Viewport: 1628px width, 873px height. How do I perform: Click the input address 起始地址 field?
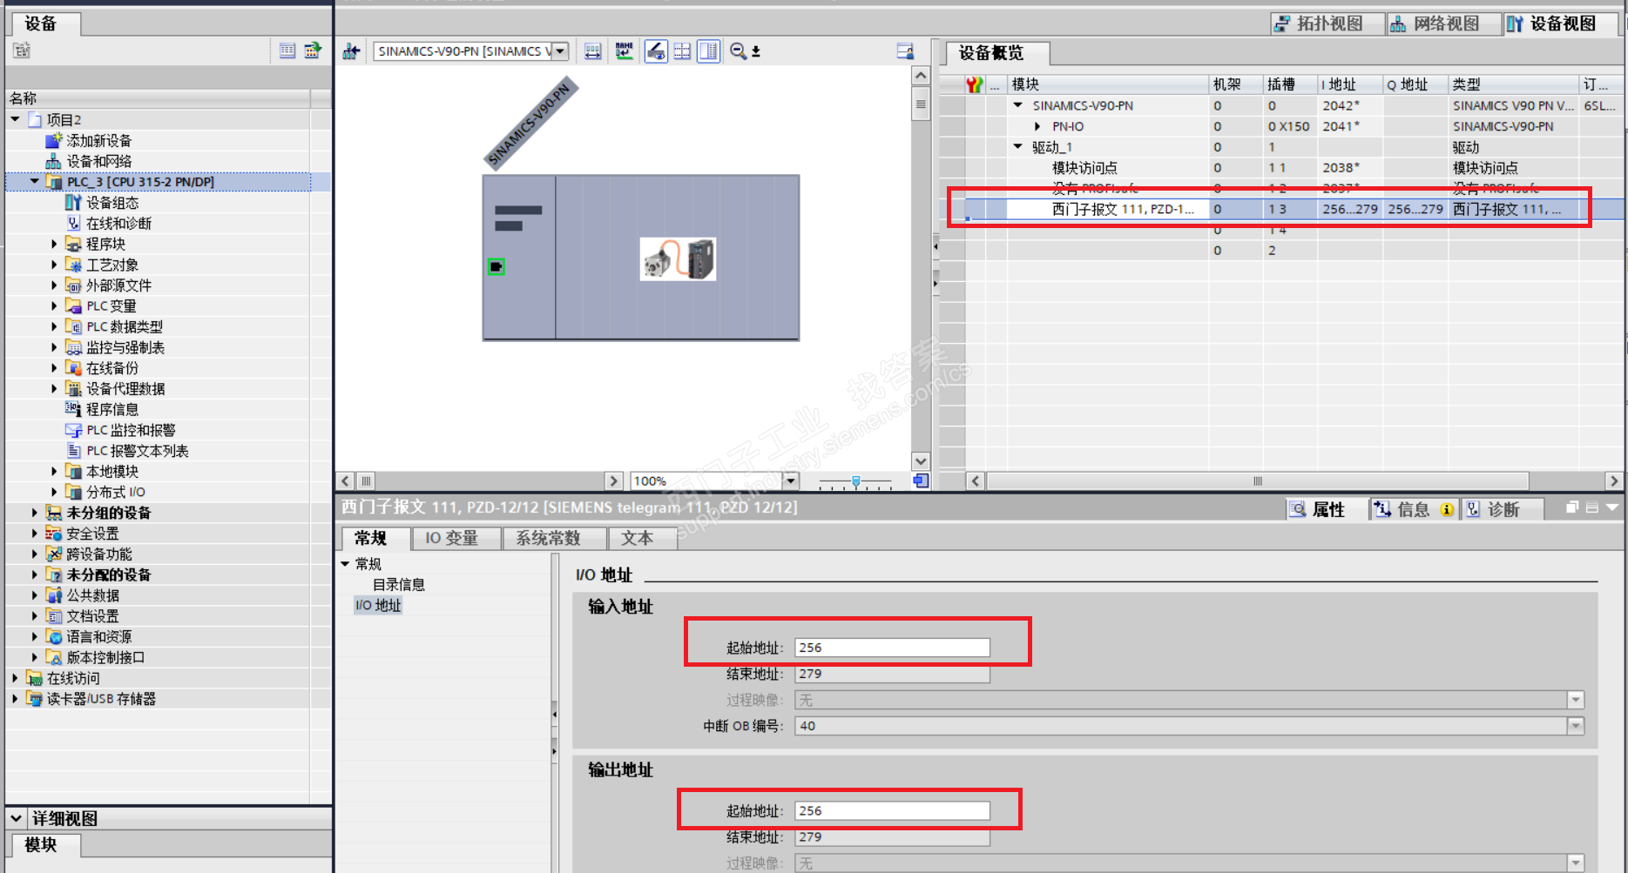(893, 648)
